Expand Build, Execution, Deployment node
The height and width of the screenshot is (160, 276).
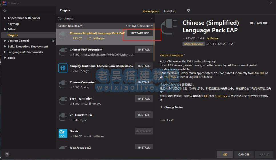tap(5, 46)
